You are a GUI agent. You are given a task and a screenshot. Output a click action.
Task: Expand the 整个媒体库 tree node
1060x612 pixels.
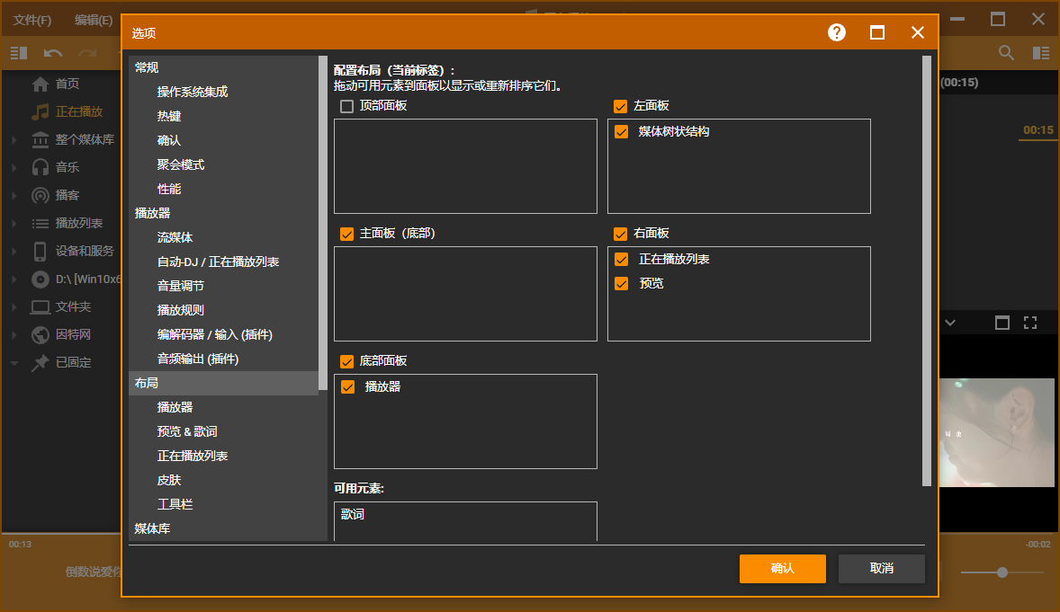[x=14, y=140]
